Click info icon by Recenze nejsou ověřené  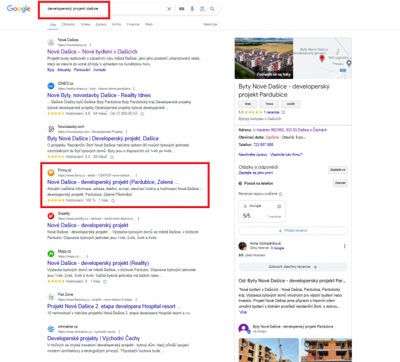(x=281, y=194)
